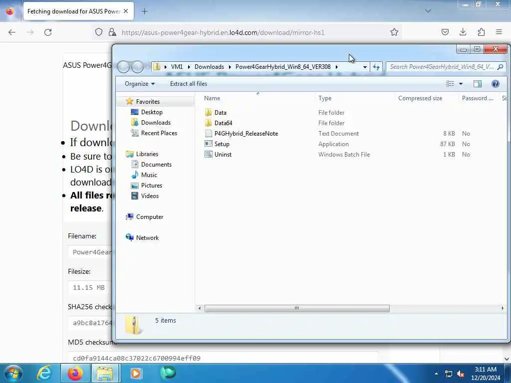
Task: Click the file list right scroll arrow
Action: 503,308
